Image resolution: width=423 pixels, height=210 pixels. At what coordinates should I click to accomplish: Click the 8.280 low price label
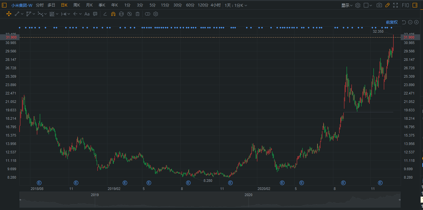click(208, 181)
